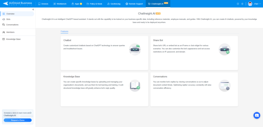The width and height of the screenshot is (263, 127).
Task: Click the Conversations card title
Action: point(160,76)
